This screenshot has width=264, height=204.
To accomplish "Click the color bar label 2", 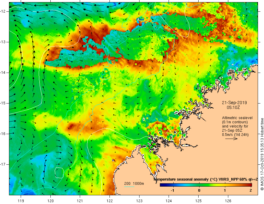I will [x=251, y=190].
